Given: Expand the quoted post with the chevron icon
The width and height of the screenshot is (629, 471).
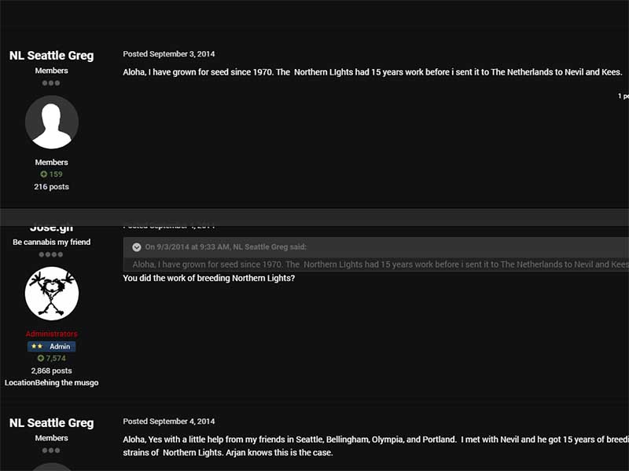Looking at the screenshot, I should [137, 247].
